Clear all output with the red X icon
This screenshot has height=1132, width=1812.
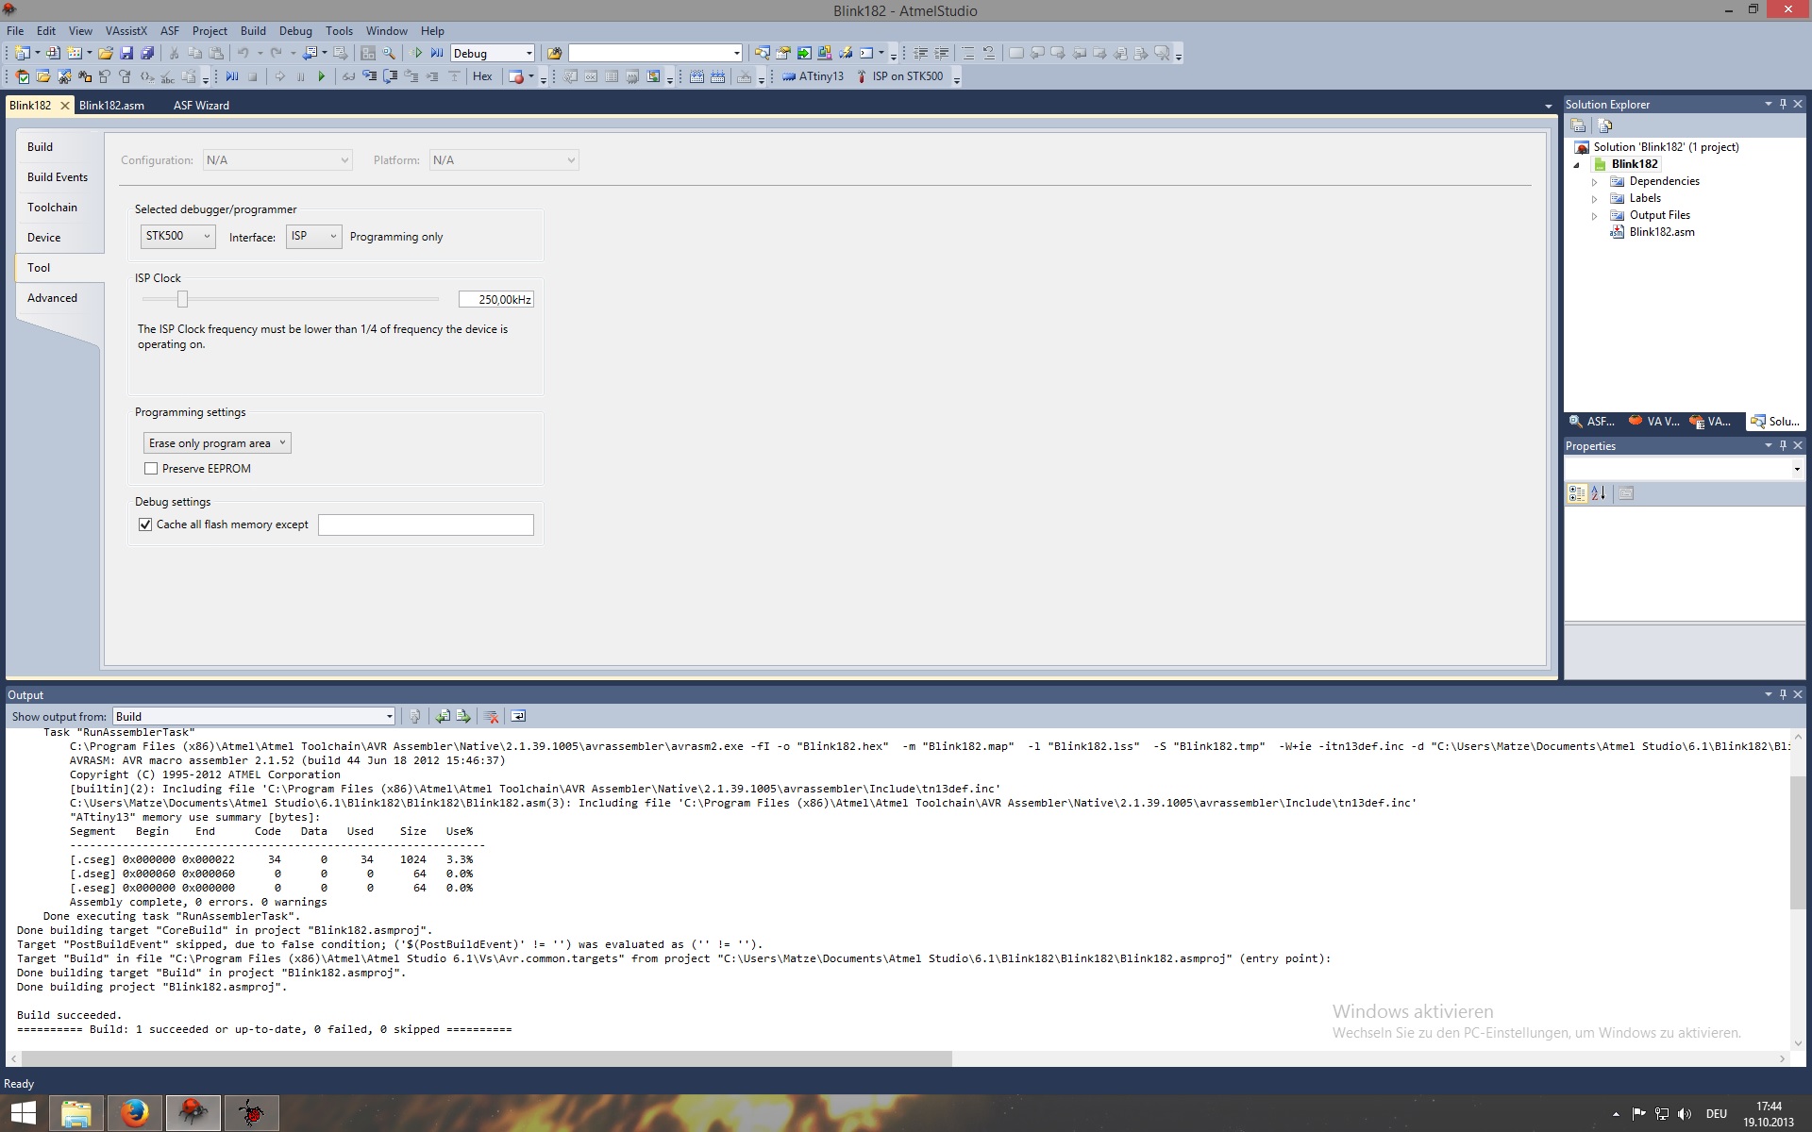(x=491, y=716)
